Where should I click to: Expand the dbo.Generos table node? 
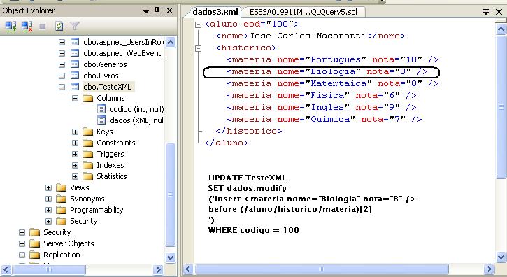point(62,64)
